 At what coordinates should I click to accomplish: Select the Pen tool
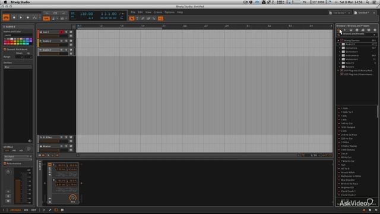pos(142,18)
